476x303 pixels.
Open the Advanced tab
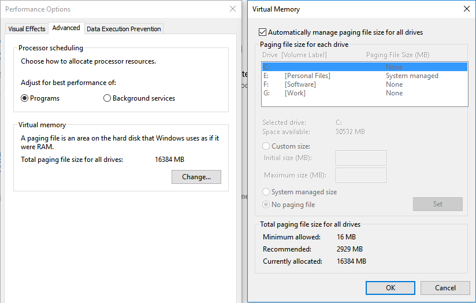(x=66, y=28)
